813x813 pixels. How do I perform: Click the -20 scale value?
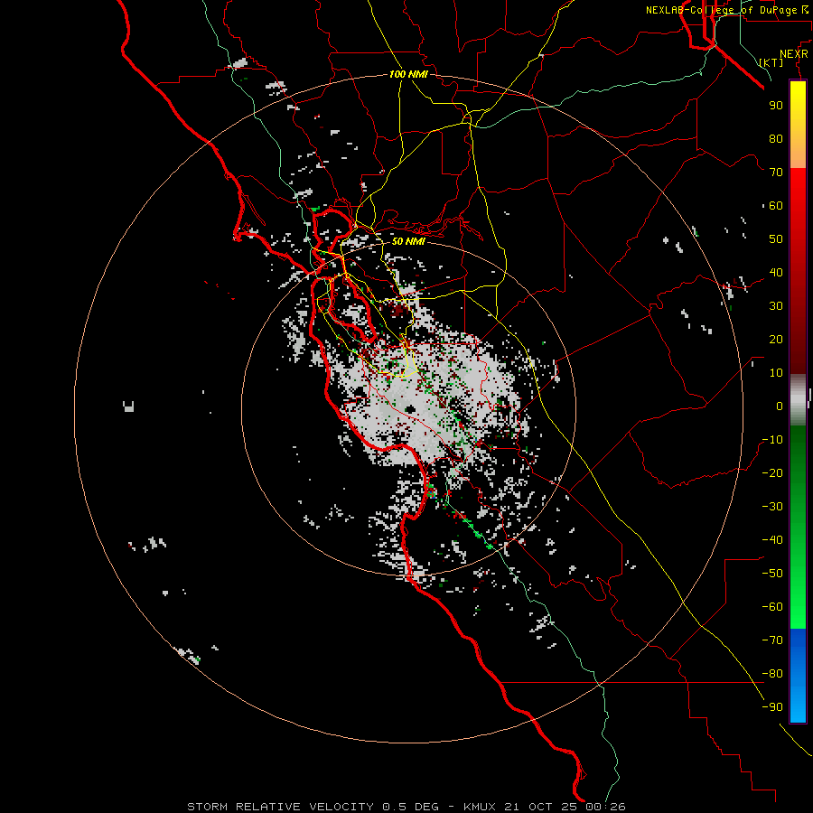point(772,472)
